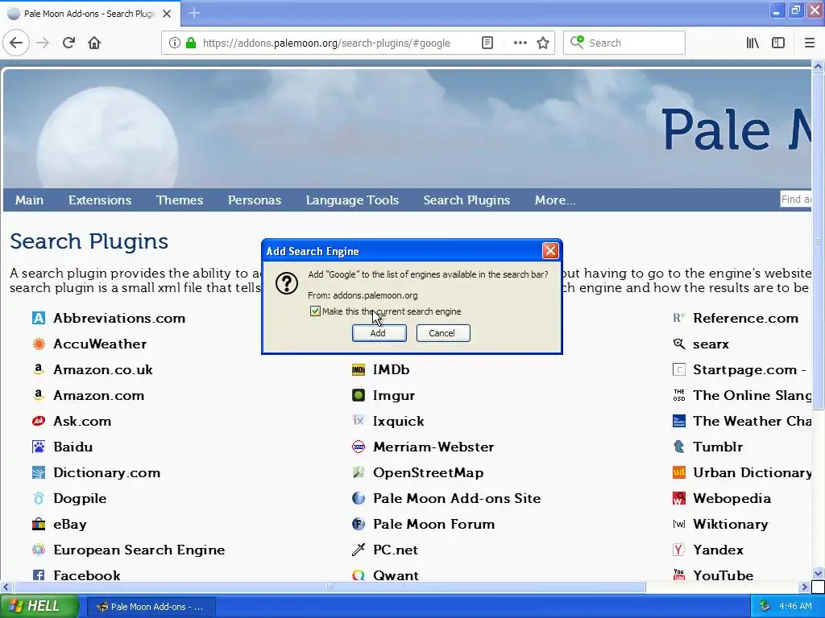This screenshot has height=618, width=825.
Task: Click the OpenStreetMap plugin link
Action: [429, 472]
